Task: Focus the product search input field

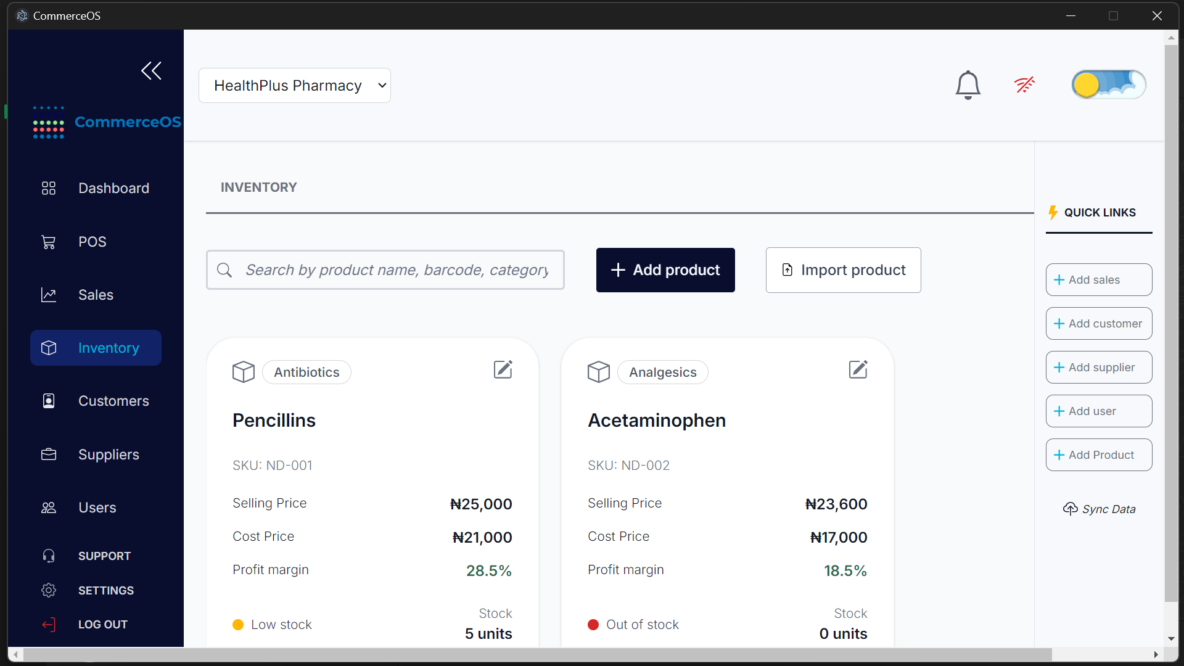Action: (x=397, y=270)
